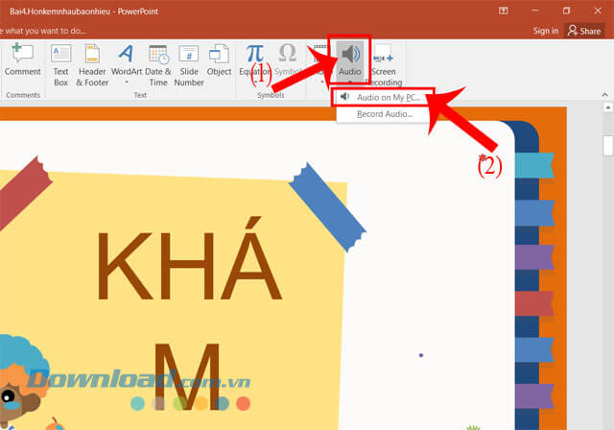This screenshot has width=614, height=430.
Task: Minimize the PowerPoint window
Action: pos(535,11)
